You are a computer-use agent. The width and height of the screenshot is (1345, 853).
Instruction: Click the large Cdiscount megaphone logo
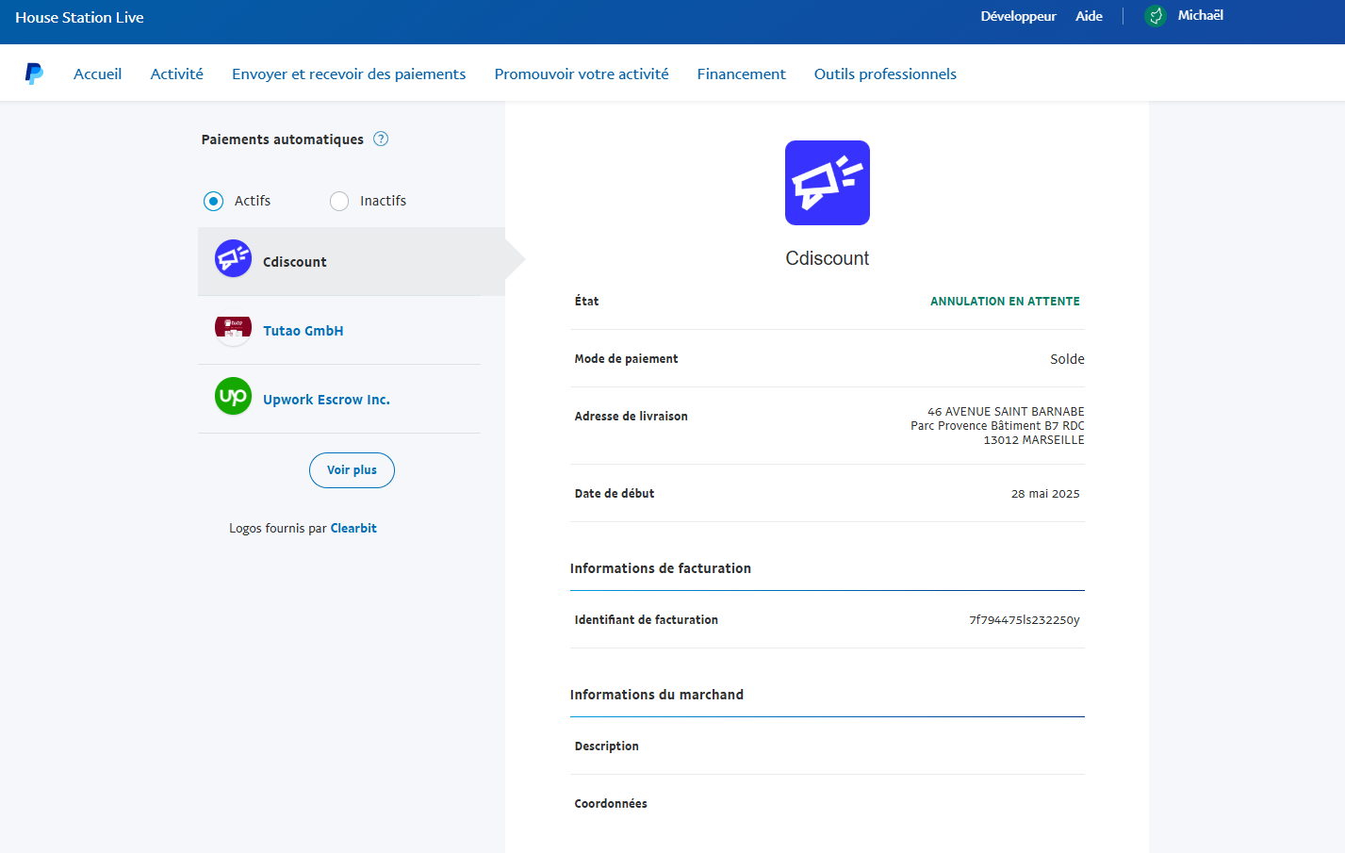click(828, 183)
